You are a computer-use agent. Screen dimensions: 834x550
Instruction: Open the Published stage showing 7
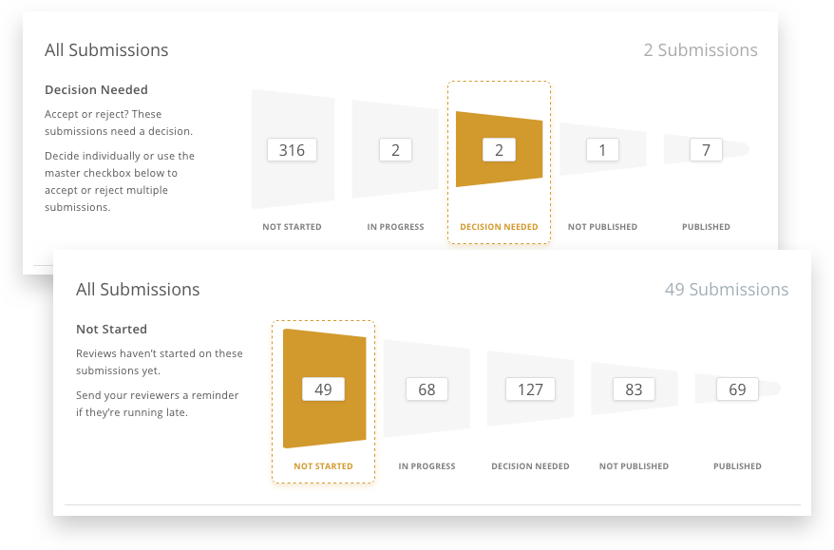[706, 149]
